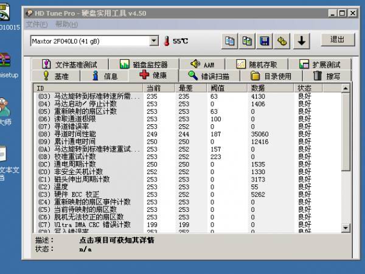The height and width of the screenshot is (274, 365).
Task: Select row (C6) 脱机无法校正的扇区数
Action: (x=187, y=217)
